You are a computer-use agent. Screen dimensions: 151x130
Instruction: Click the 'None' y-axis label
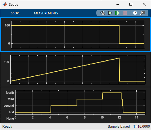pos(10,118)
